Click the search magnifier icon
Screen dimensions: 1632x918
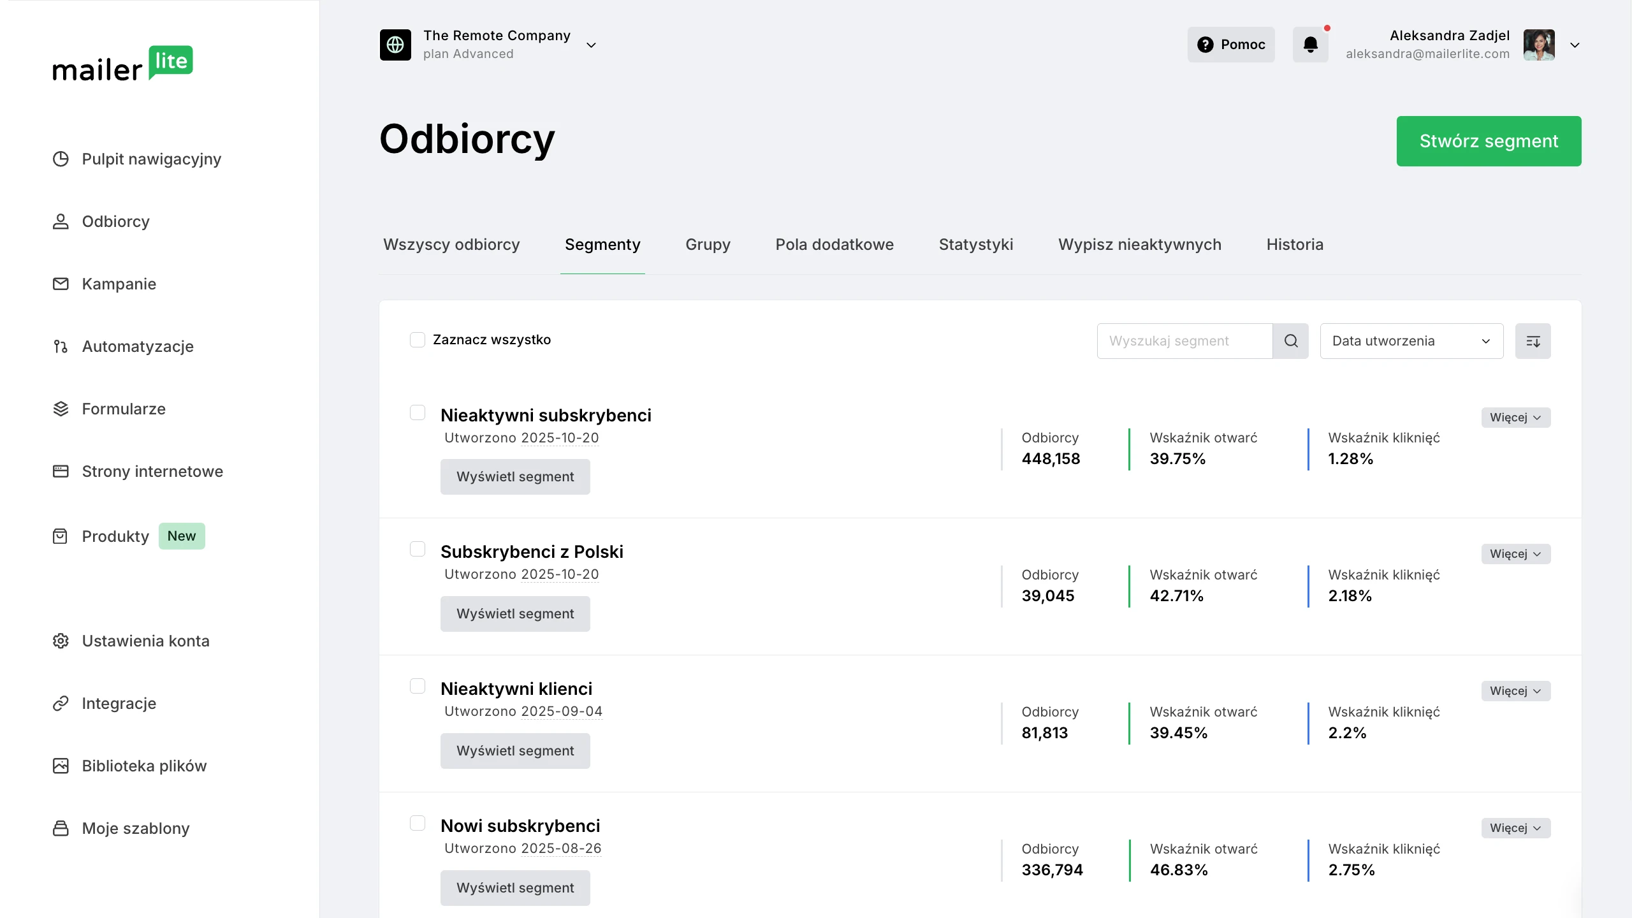pos(1290,341)
